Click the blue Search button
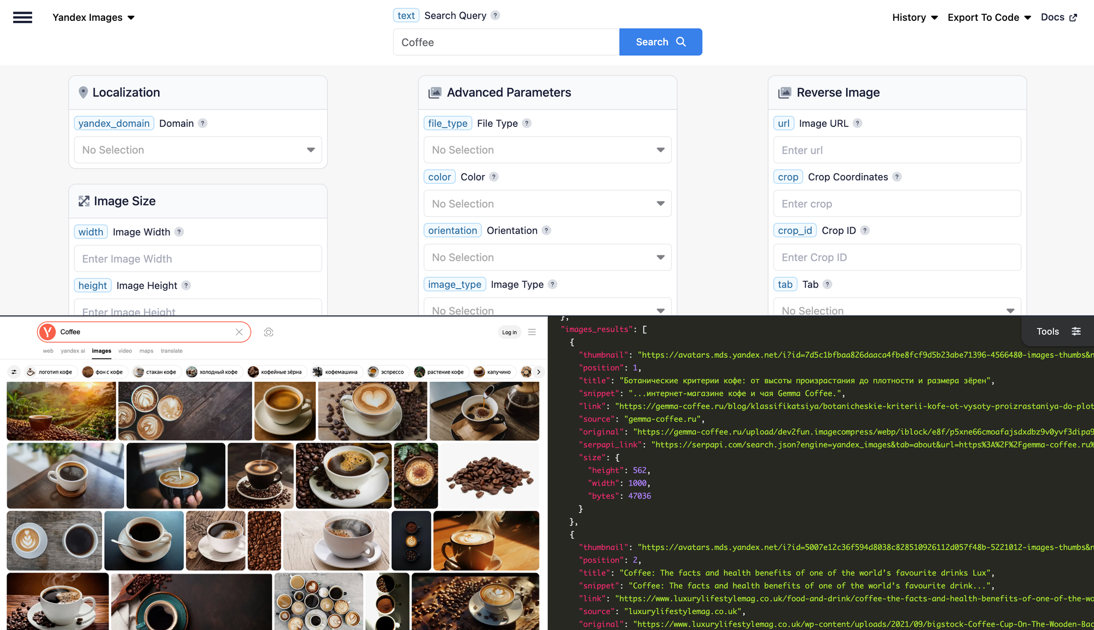This screenshot has height=630, width=1094. (661, 42)
